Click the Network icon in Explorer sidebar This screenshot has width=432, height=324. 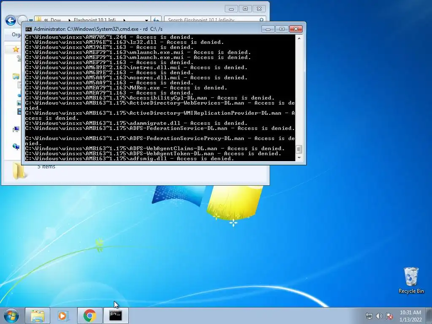pos(16,146)
